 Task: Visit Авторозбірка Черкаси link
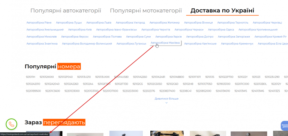tap(189, 30)
